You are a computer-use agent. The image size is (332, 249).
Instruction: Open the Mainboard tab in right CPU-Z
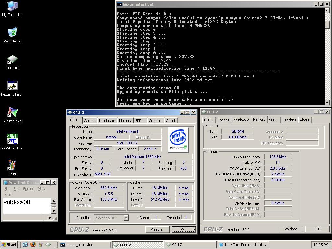241,120
